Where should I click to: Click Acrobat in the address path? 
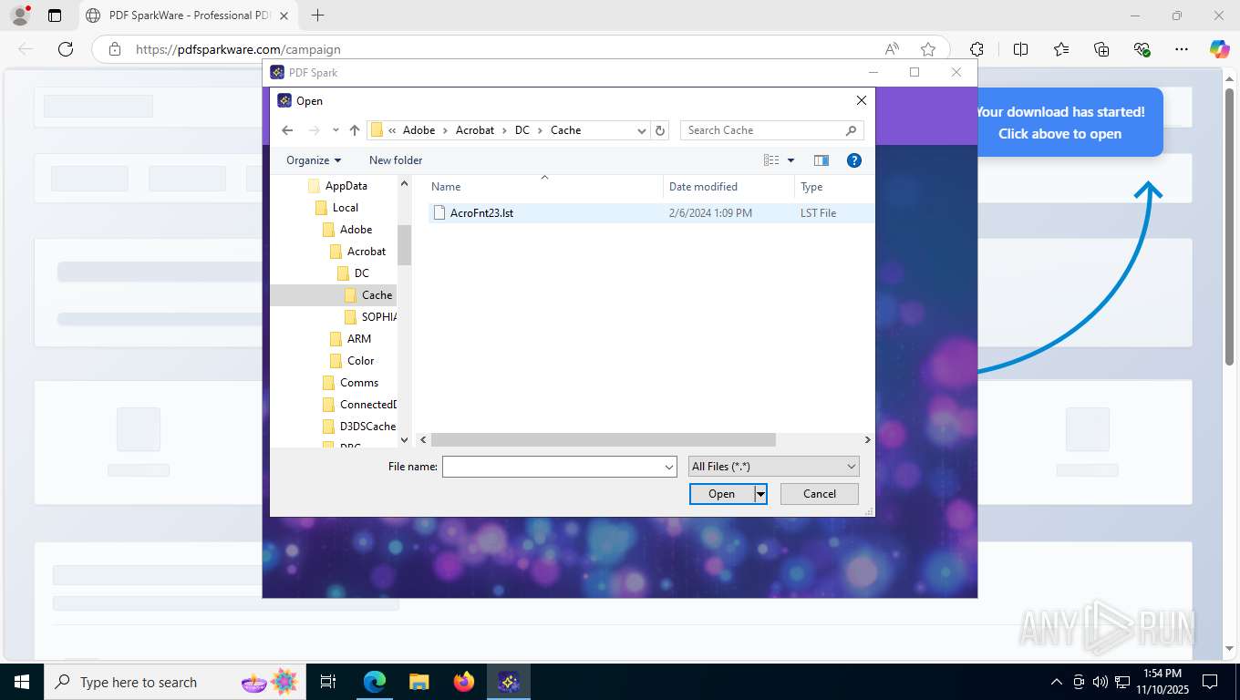tap(475, 130)
